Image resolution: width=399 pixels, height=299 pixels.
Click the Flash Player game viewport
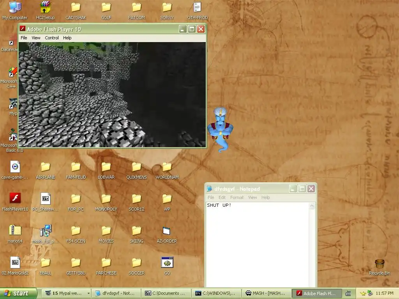(x=112, y=95)
